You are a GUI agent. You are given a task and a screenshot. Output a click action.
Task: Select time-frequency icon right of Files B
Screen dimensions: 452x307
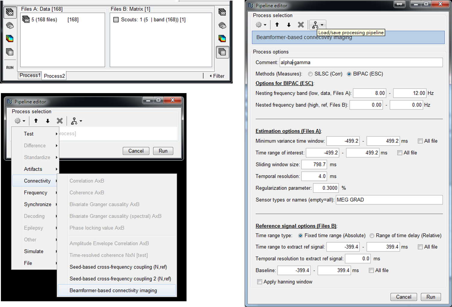pos(222,39)
